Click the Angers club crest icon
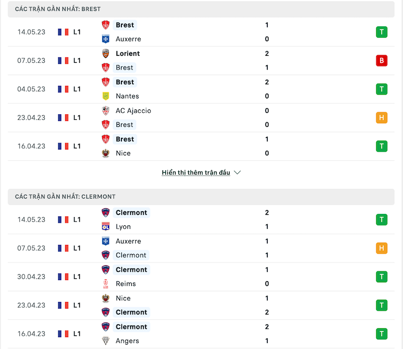 click(106, 341)
